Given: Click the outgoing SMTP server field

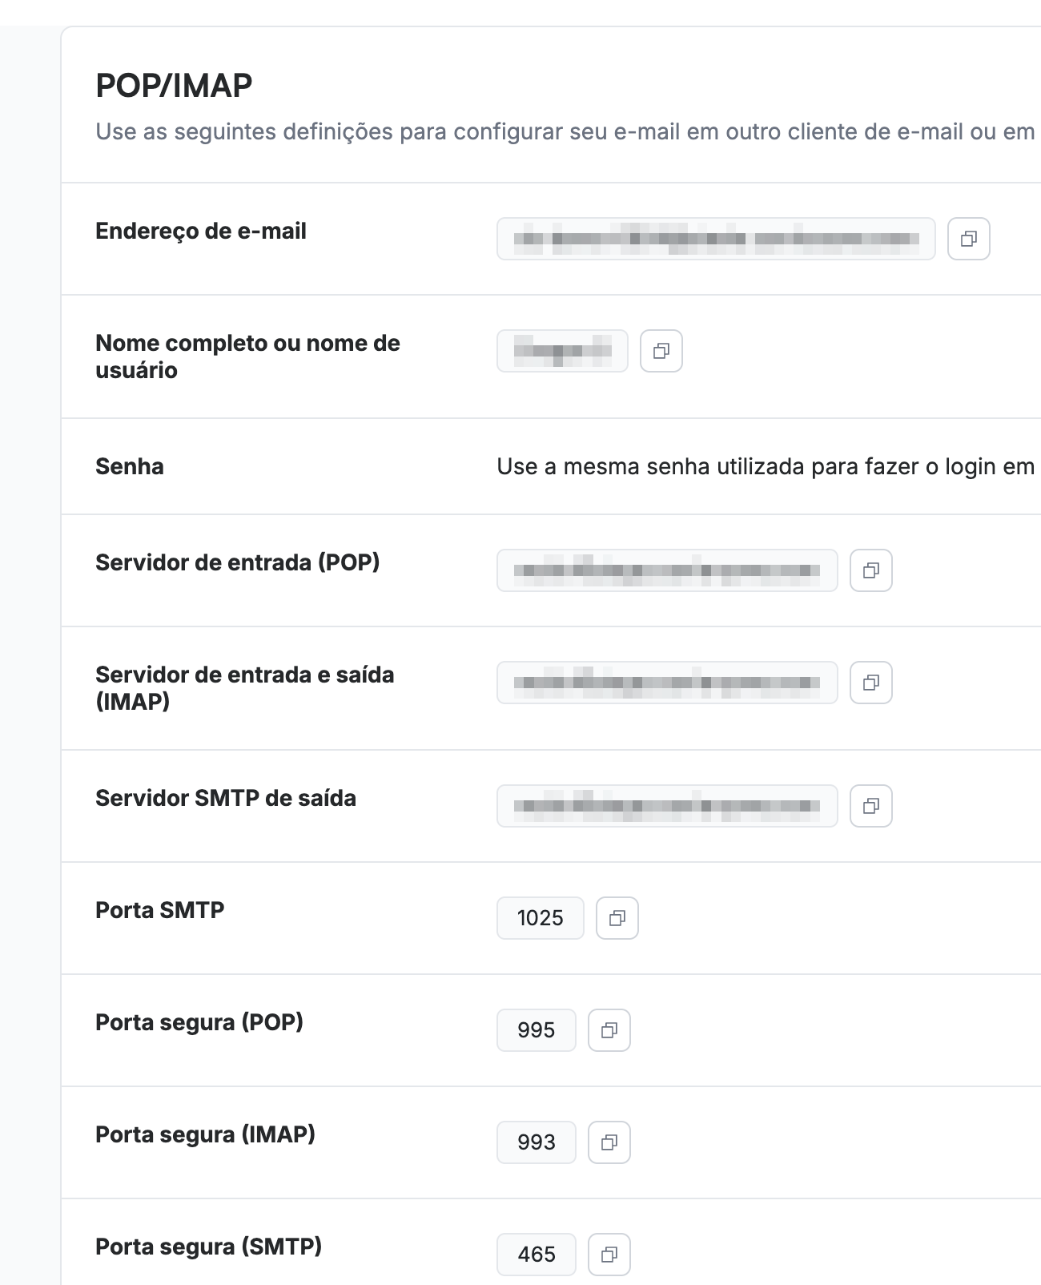Looking at the screenshot, I should point(667,806).
